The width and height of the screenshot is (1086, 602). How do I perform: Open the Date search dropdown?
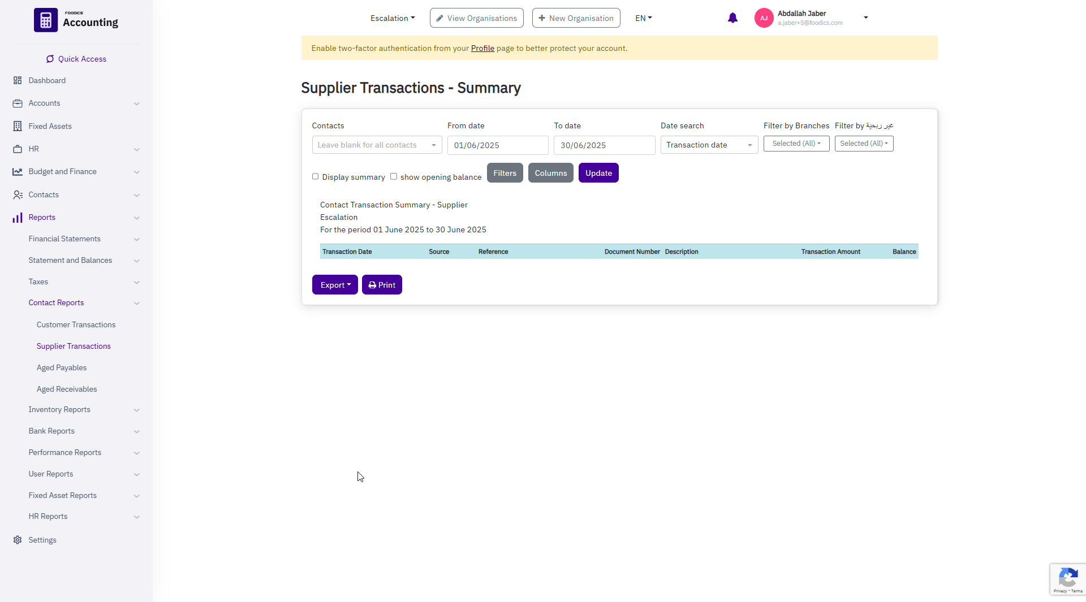709,145
